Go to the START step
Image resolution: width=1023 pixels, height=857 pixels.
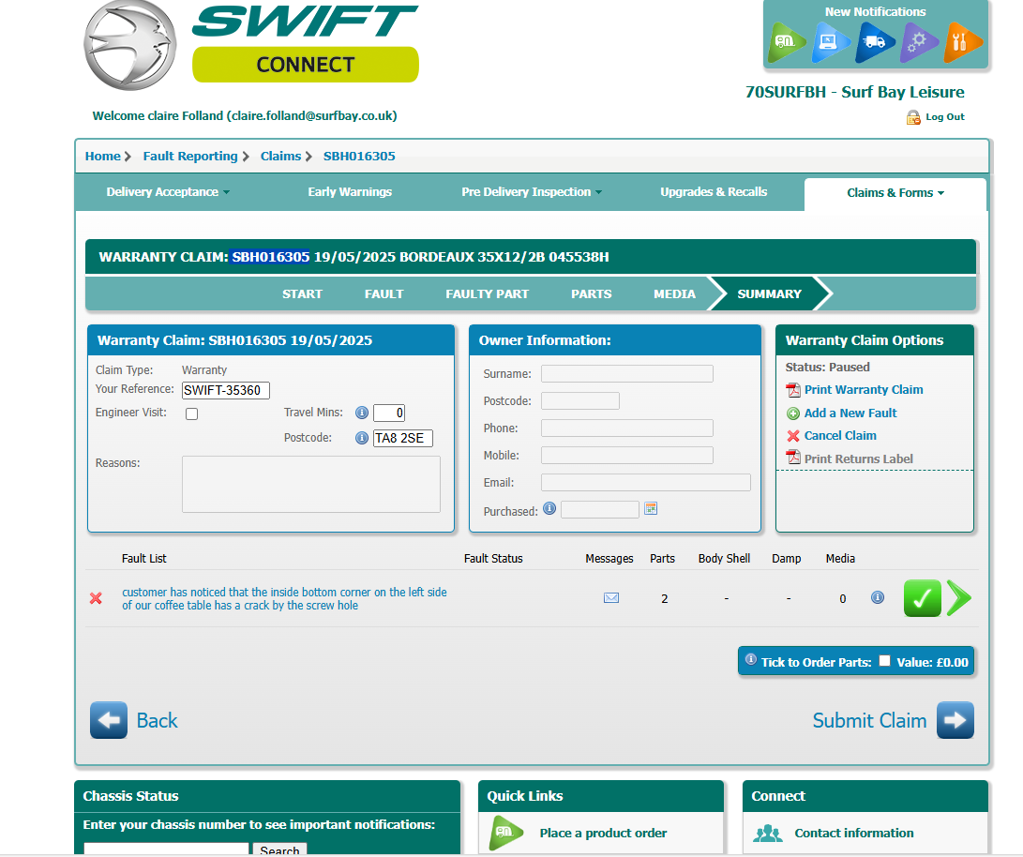pyautogui.click(x=302, y=294)
